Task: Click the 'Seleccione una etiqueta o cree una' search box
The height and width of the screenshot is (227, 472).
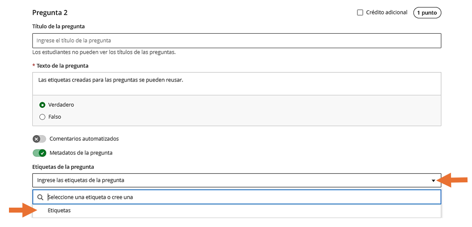Action: click(242, 197)
